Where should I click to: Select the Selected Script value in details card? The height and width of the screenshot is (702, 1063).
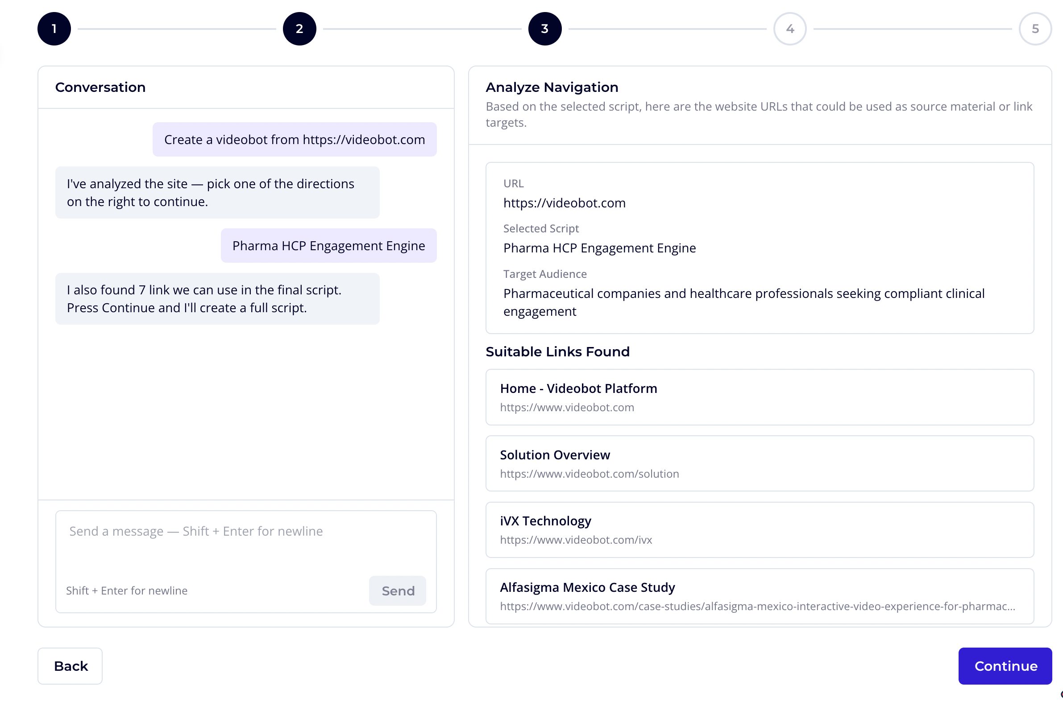click(599, 248)
